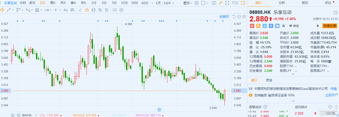Open the 显示 display dropdown

(x=187, y=3)
